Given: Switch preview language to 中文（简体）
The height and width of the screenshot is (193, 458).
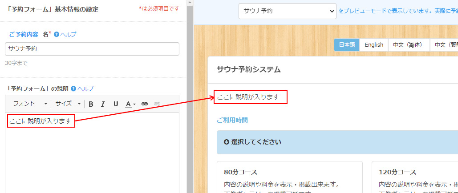Looking at the screenshot, I should pos(408,45).
